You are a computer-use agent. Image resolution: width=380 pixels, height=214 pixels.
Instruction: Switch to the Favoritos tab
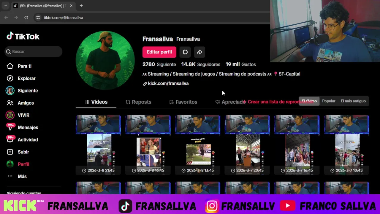click(183, 102)
